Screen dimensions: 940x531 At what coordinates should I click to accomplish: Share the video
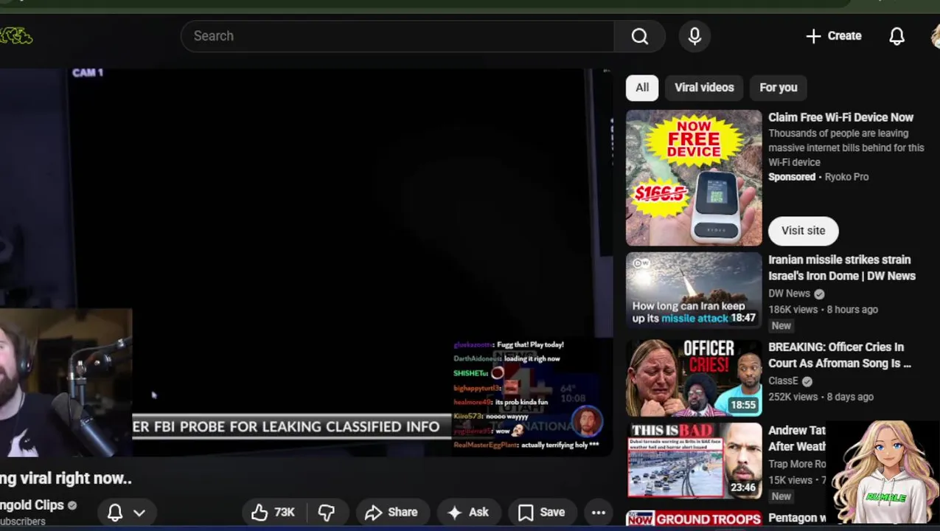pos(391,513)
